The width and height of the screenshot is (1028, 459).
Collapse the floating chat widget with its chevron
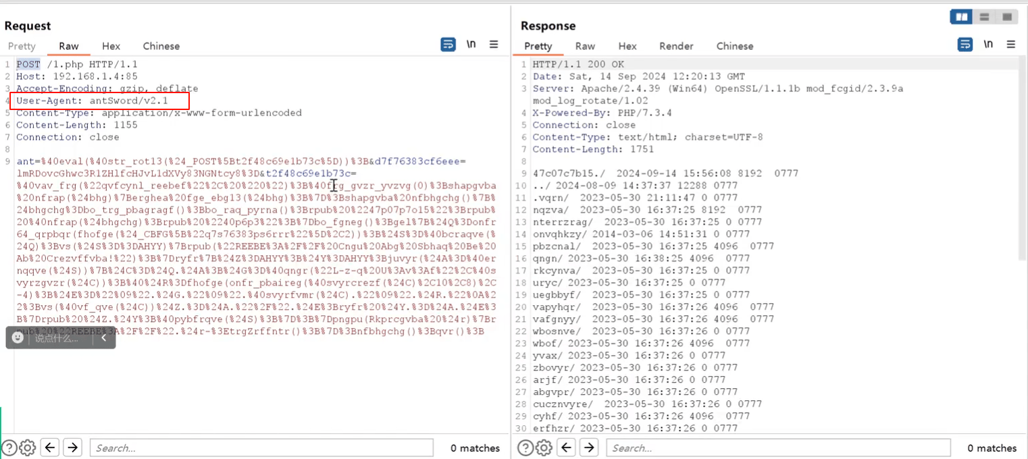pos(104,337)
